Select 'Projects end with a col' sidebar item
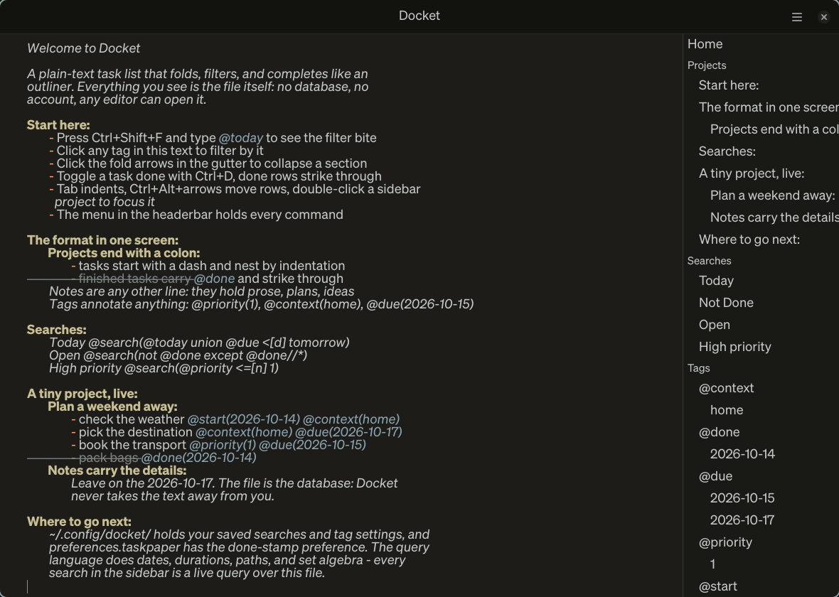Image resolution: width=839 pixels, height=597 pixels. 774,129
